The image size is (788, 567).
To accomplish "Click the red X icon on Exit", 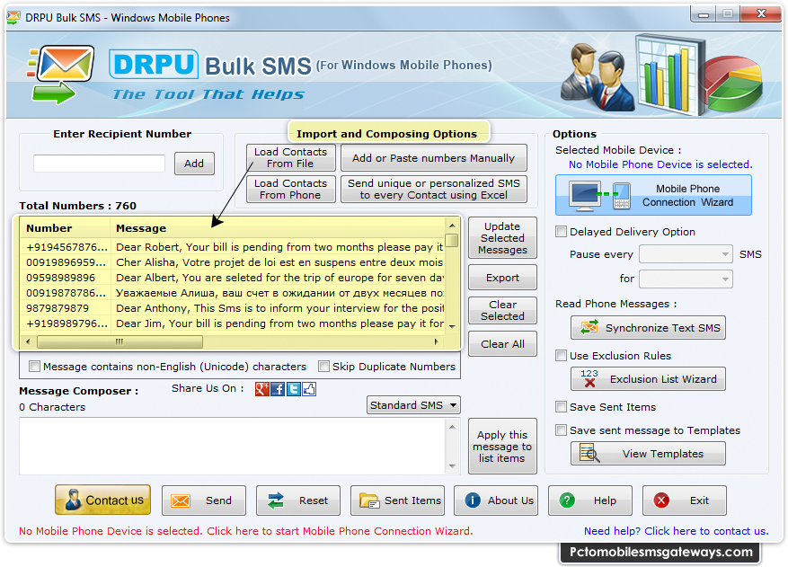I will point(661,501).
